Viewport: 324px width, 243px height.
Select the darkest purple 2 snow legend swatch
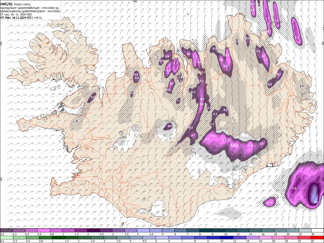pos(93,230)
